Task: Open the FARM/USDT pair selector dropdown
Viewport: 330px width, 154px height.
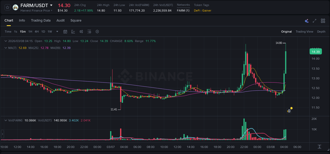Action: pyautogui.click(x=51, y=5)
